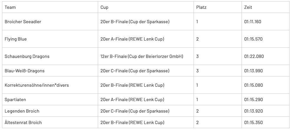Click the Ältestenrat Broich team name

click(23, 123)
